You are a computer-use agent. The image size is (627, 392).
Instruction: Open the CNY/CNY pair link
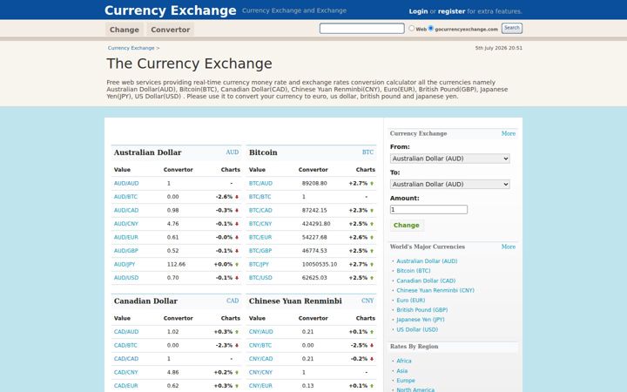260,373
